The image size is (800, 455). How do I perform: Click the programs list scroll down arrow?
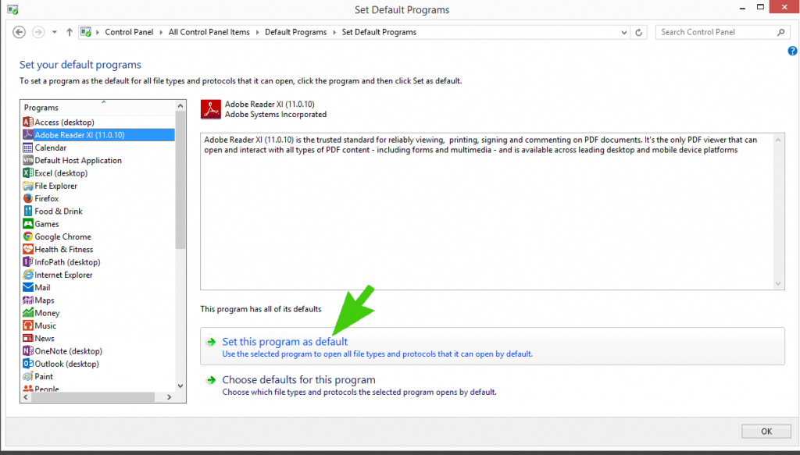180,386
